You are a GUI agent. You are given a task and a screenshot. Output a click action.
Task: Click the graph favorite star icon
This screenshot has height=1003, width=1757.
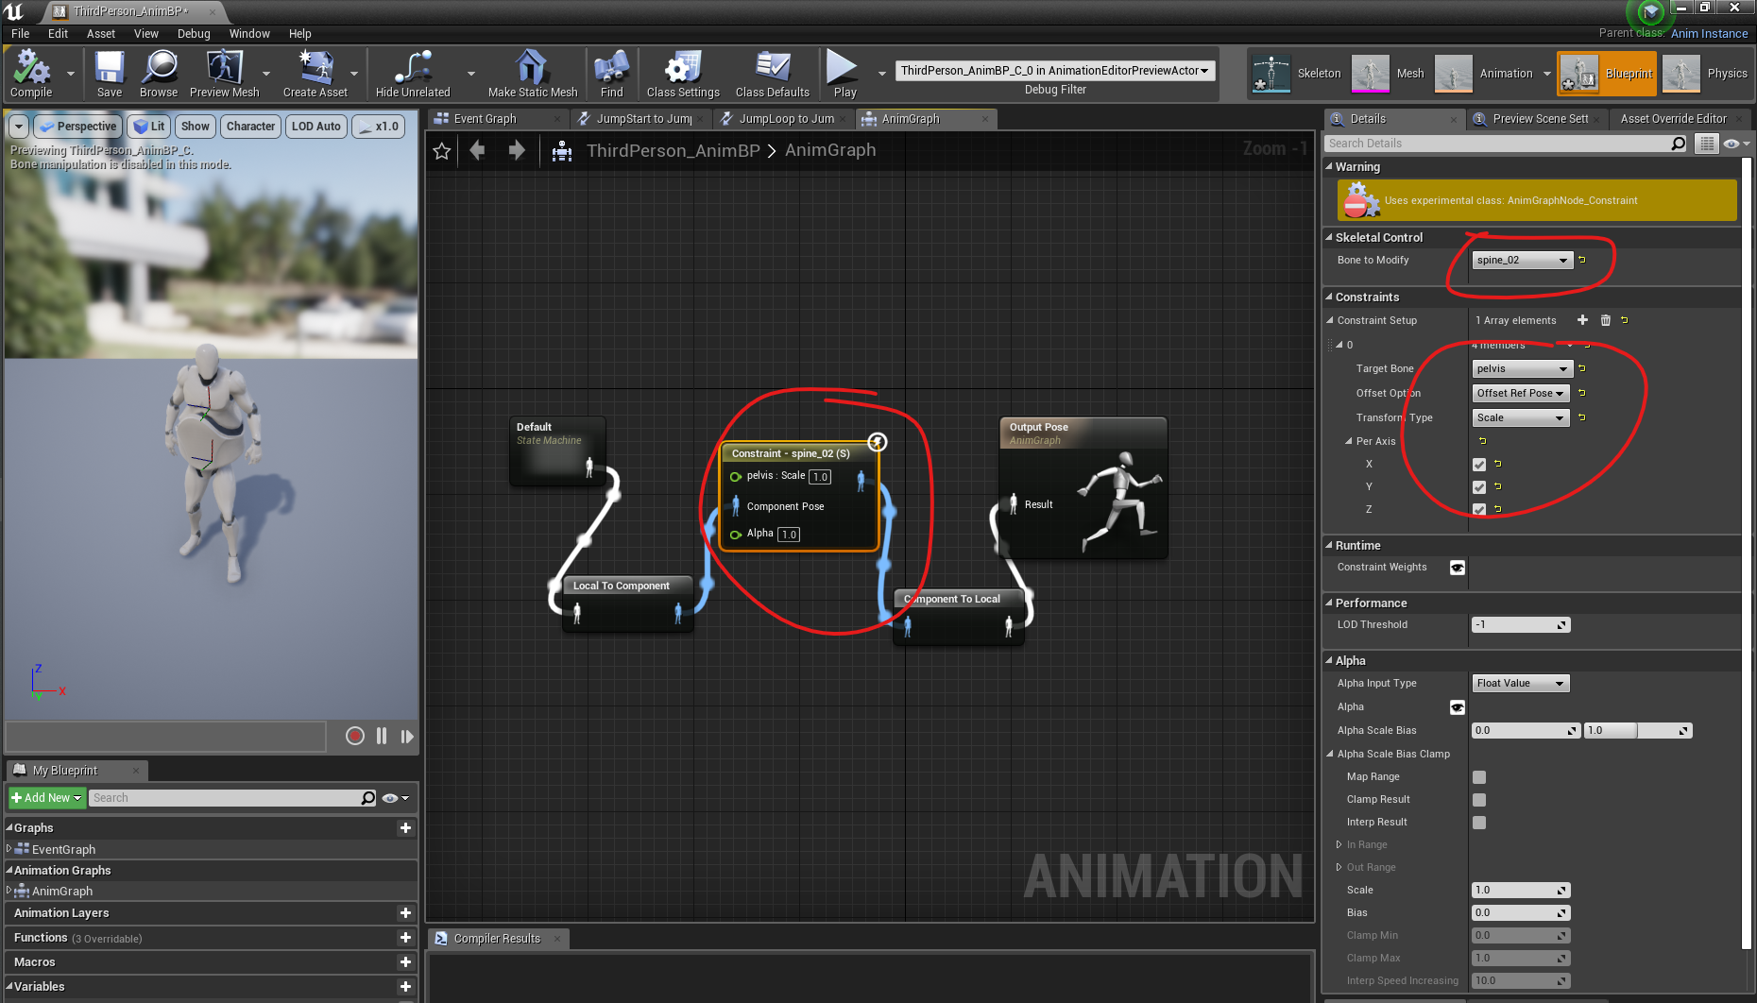(x=441, y=151)
